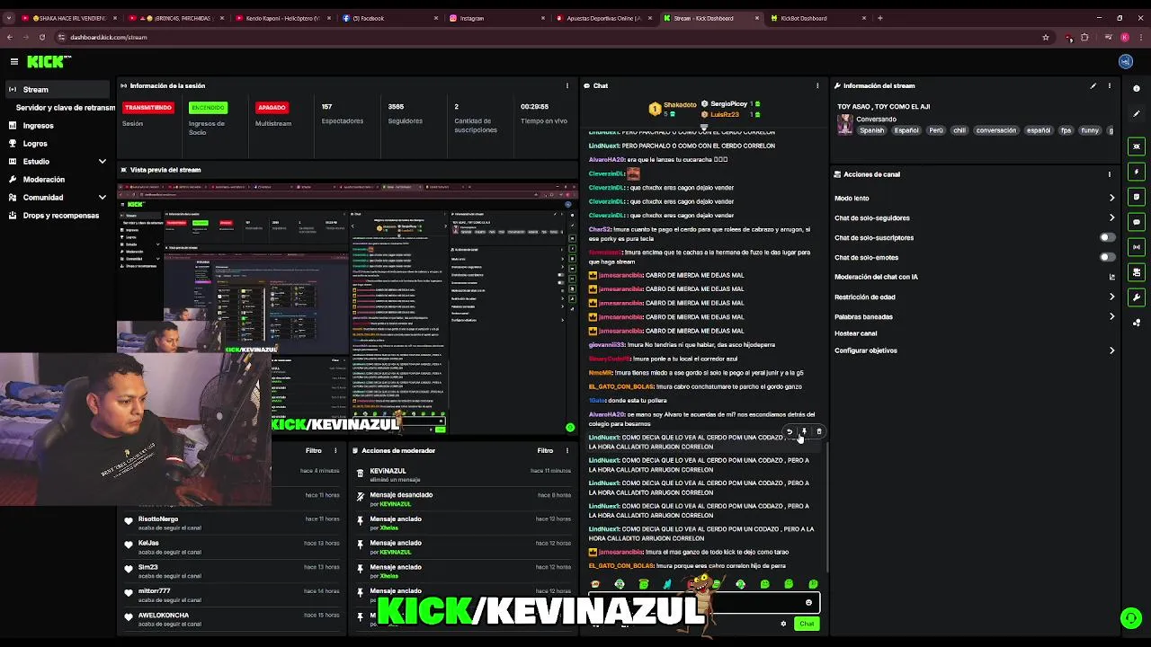Open browser tab search dropdown arrow
The image size is (1151, 647).
click(x=11, y=18)
